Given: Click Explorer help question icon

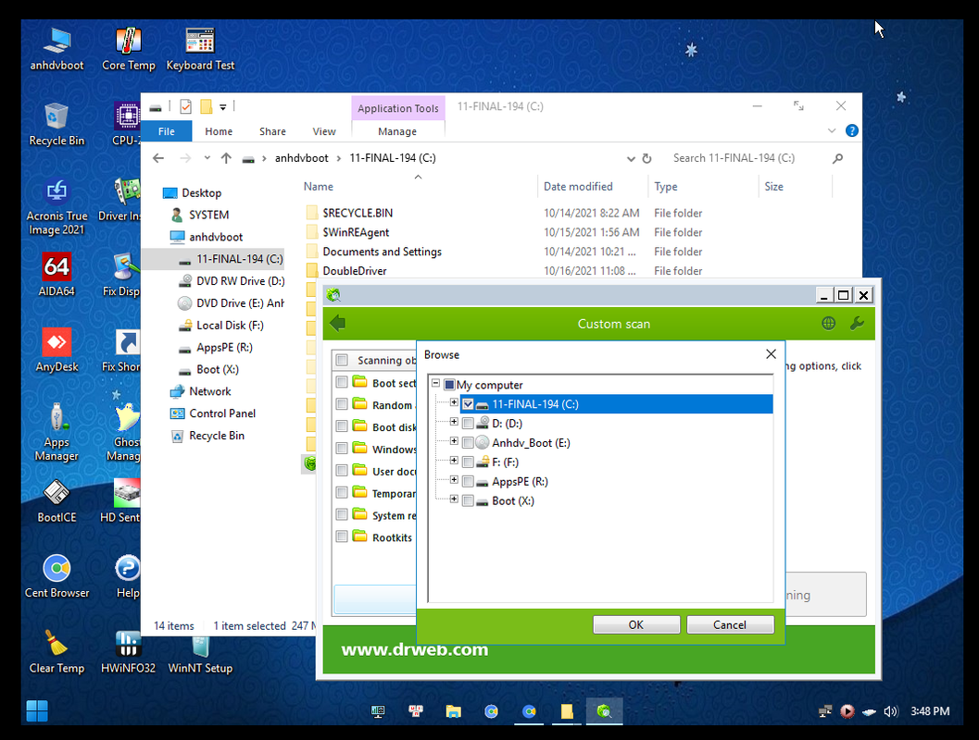Looking at the screenshot, I should click(x=851, y=130).
